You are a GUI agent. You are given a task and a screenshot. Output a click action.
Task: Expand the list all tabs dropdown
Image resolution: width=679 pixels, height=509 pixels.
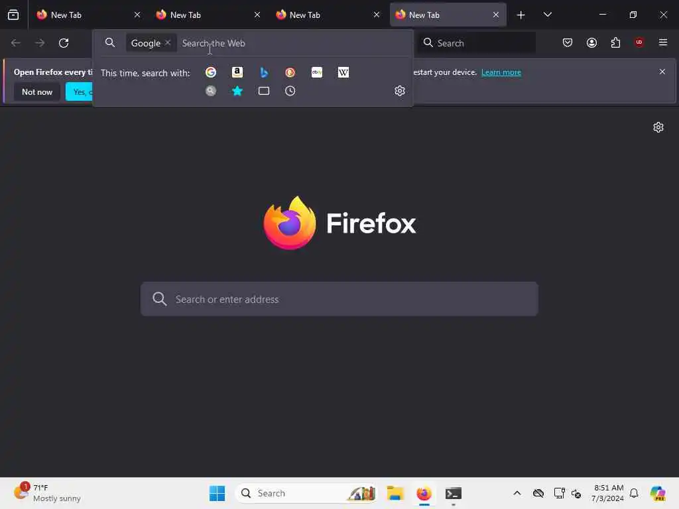[547, 15]
